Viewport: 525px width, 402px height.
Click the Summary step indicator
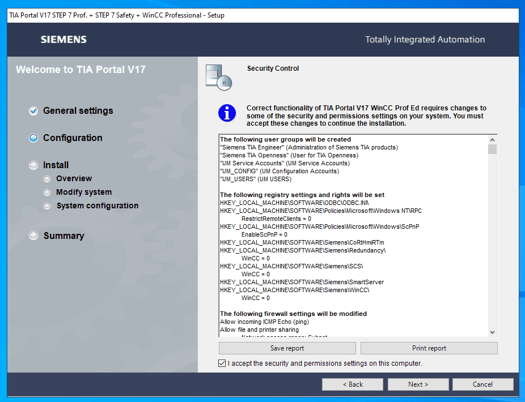coord(33,236)
